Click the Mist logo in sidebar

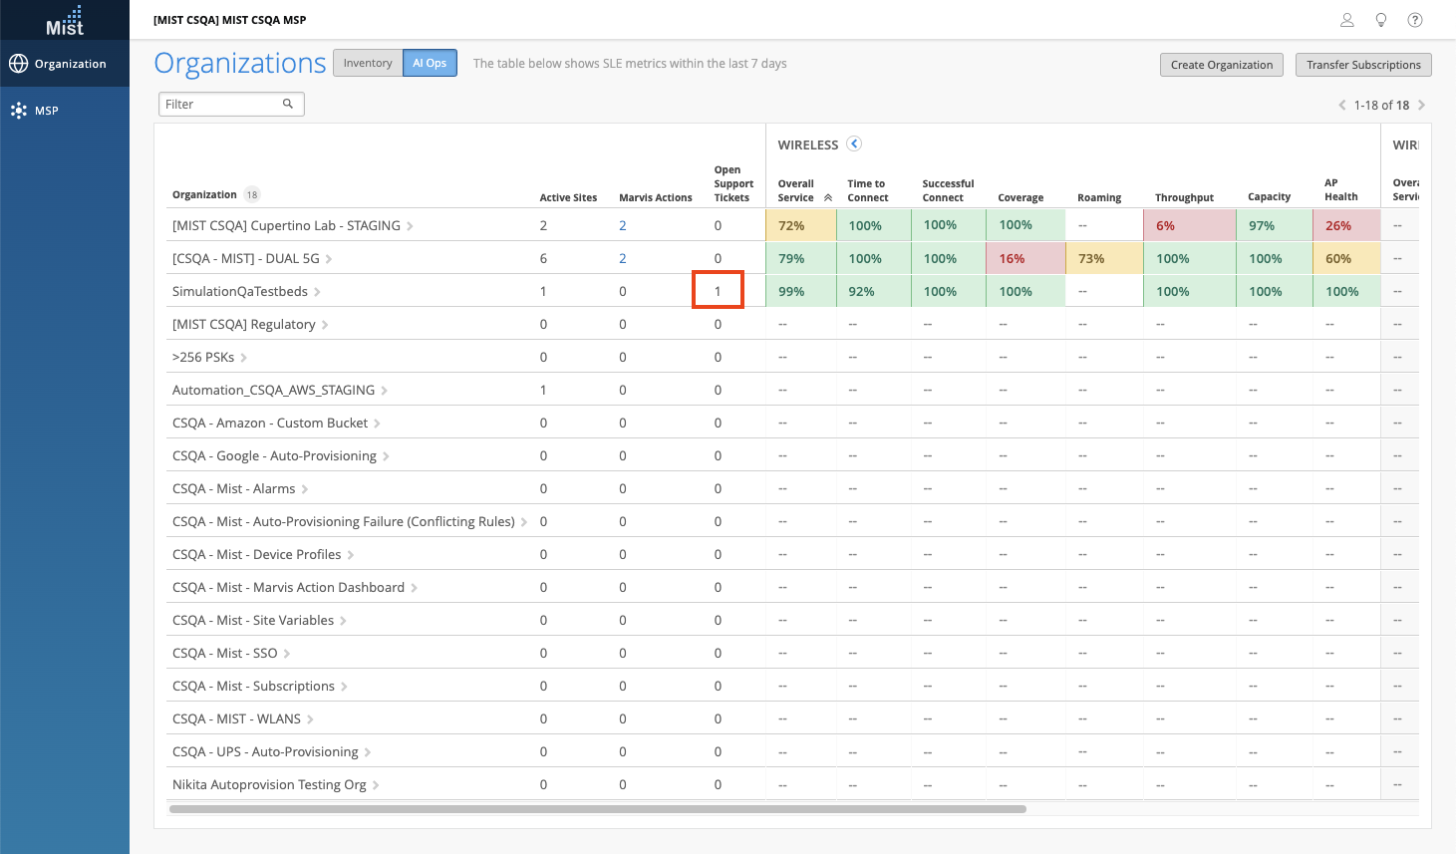pos(65,21)
